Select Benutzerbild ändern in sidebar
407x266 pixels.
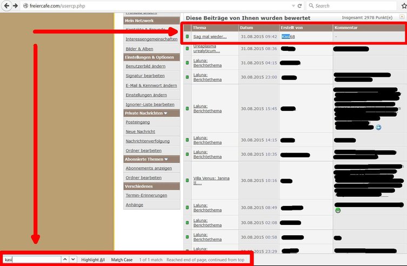[145, 66]
